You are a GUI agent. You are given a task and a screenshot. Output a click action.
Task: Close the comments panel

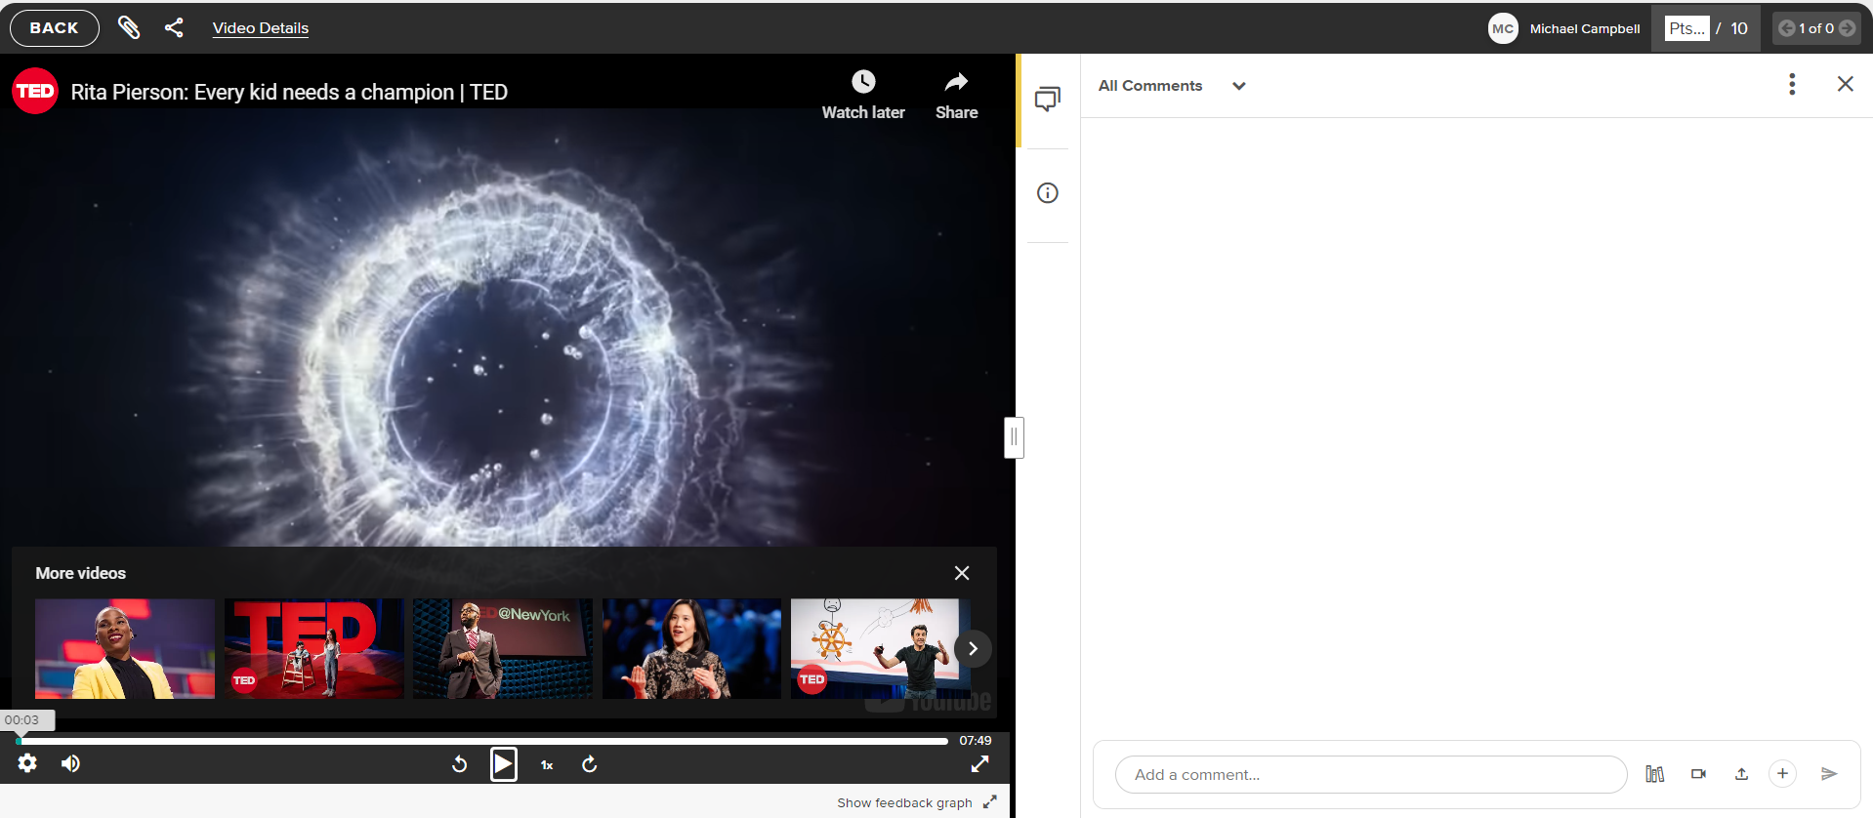[1845, 84]
